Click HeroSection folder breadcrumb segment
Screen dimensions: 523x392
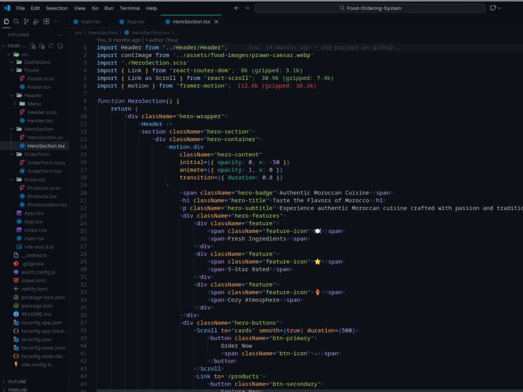click(x=103, y=32)
